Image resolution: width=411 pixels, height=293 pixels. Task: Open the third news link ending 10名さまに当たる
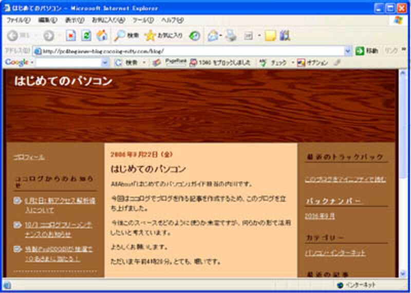[59, 254]
